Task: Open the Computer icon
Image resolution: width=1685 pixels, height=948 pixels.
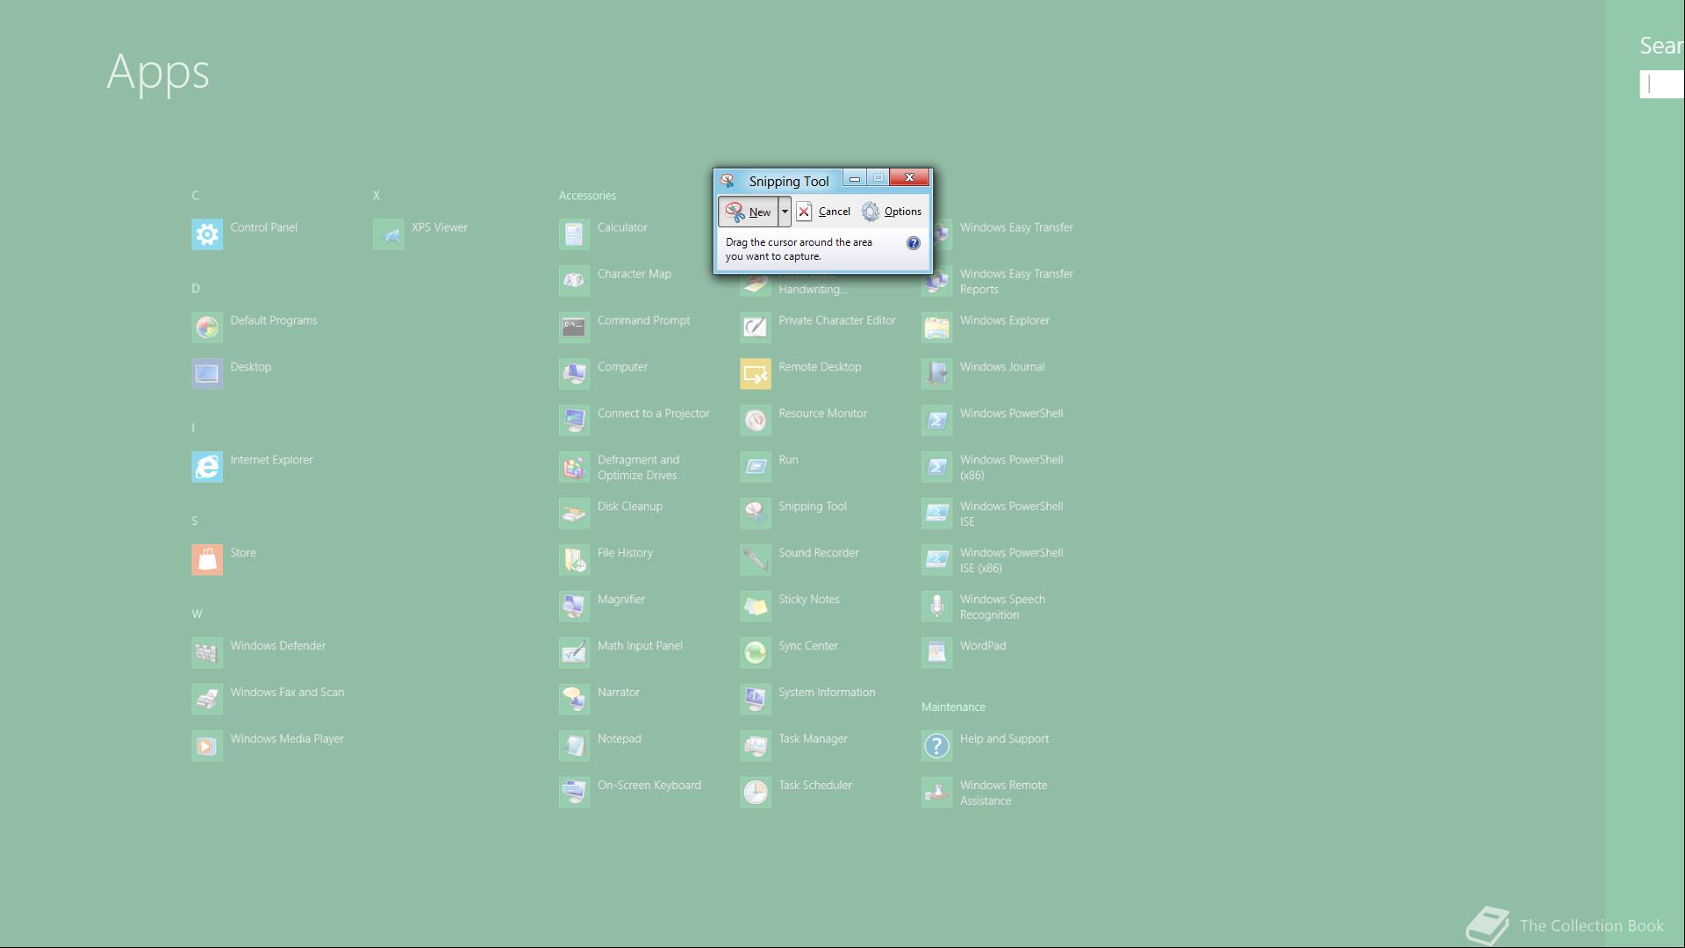Action: click(x=575, y=374)
